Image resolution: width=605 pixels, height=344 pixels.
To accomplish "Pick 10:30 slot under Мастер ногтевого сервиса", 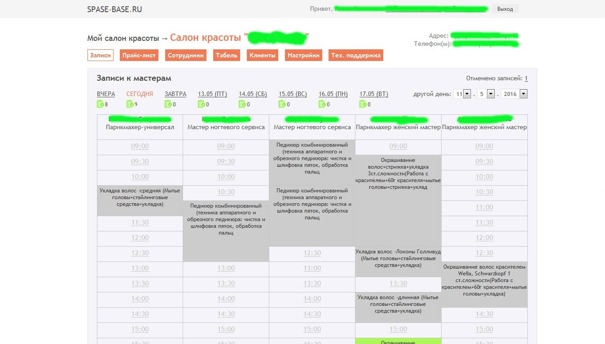I will 226,192.
